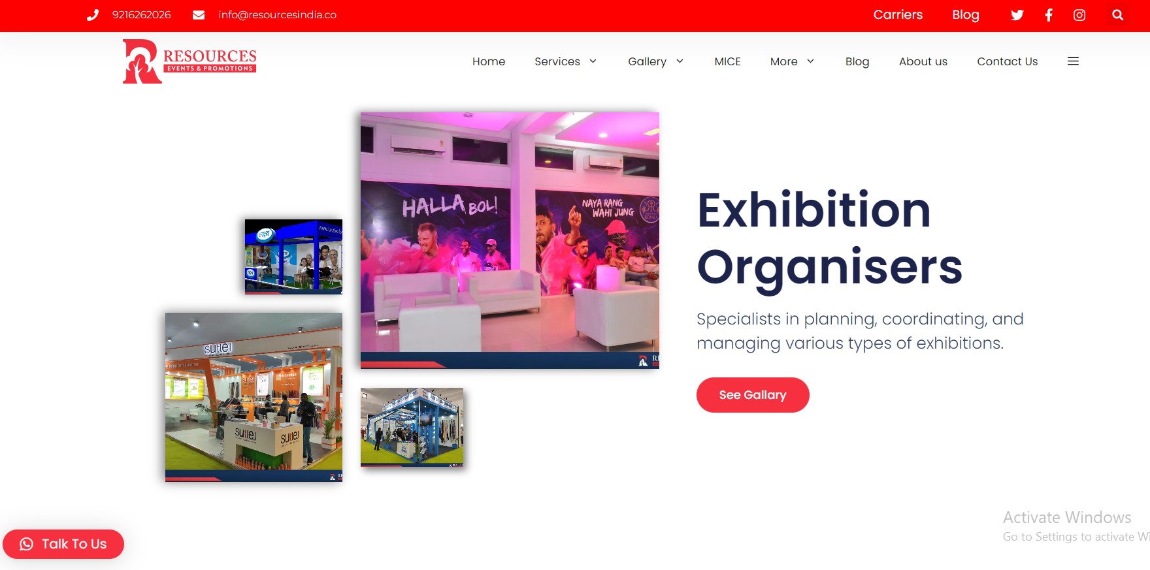Navigate to the Contact Us page
The width and height of the screenshot is (1150, 570).
tap(1007, 61)
